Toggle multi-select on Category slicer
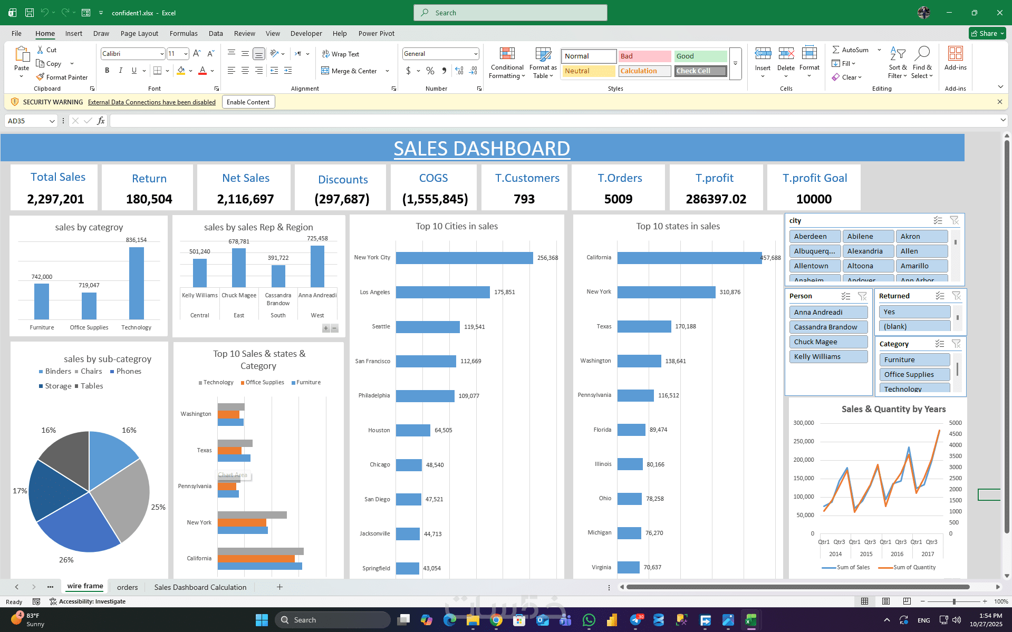Image resolution: width=1012 pixels, height=632 pixels. click(x=940, y=344)
